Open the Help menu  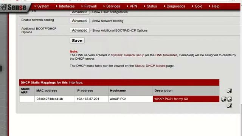click(214, 6)
